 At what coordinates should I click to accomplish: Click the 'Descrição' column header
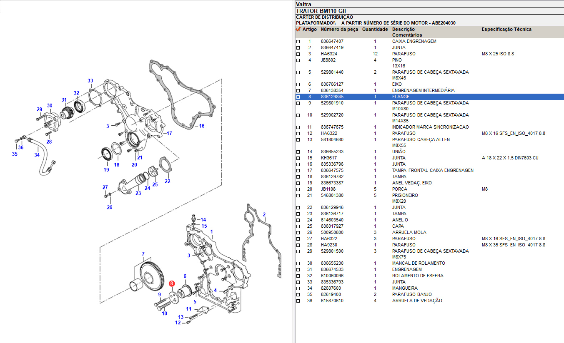pyautogui.click(x=403, y=30)
